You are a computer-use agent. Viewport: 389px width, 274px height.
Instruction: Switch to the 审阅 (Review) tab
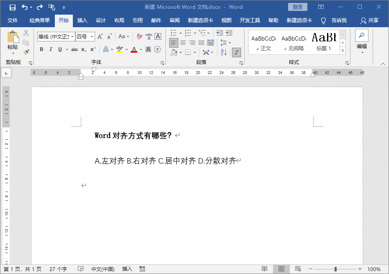(175, 20)
